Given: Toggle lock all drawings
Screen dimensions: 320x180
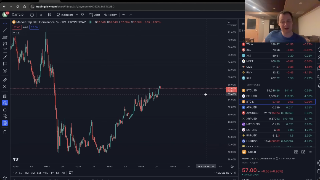Looking at the screenshot, I should pyautogui.click(x=5, y=110).
